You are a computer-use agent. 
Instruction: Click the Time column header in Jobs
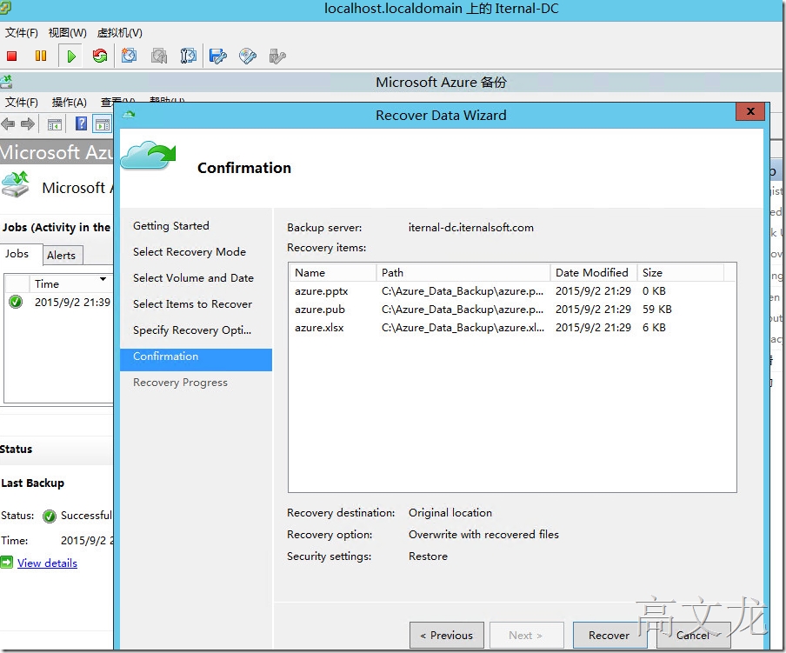point(70,283)
